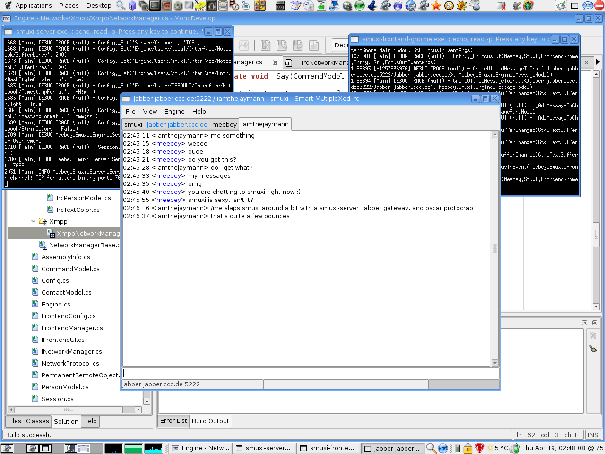
Task: Click the globe network icon in the bottom tray
Action: click(x=443, y=448)
